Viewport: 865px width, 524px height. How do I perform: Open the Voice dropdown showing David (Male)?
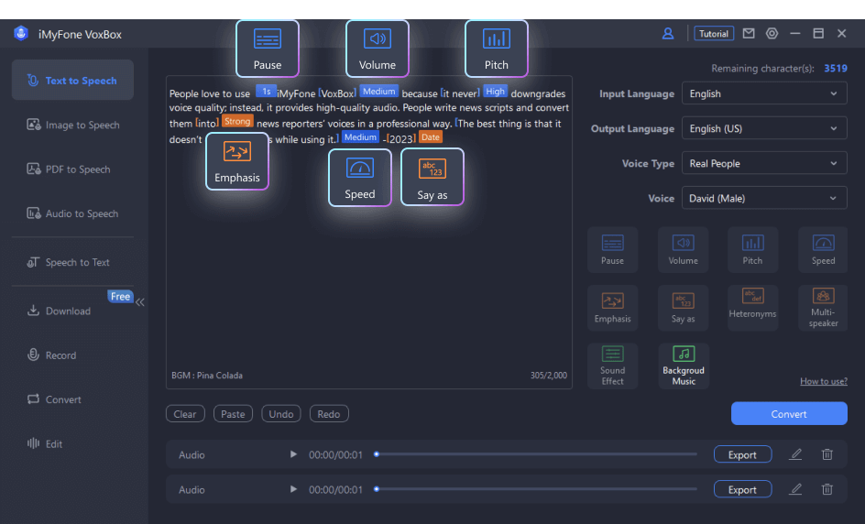coord(764,198)
